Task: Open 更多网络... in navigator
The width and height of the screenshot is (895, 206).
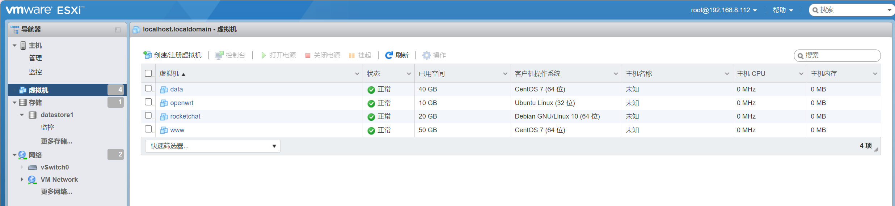Action: coord(56,192)
